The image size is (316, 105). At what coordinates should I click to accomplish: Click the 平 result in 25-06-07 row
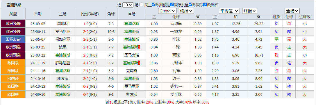(x=276, y=40)
